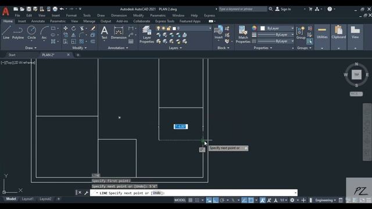The image size is (372, 209).
Task: Open the Dimension menu
Action: pyautogui.click(x=119, y=16)
